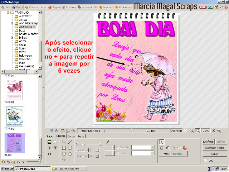Click the MENU icon at top right

(203, 7)
